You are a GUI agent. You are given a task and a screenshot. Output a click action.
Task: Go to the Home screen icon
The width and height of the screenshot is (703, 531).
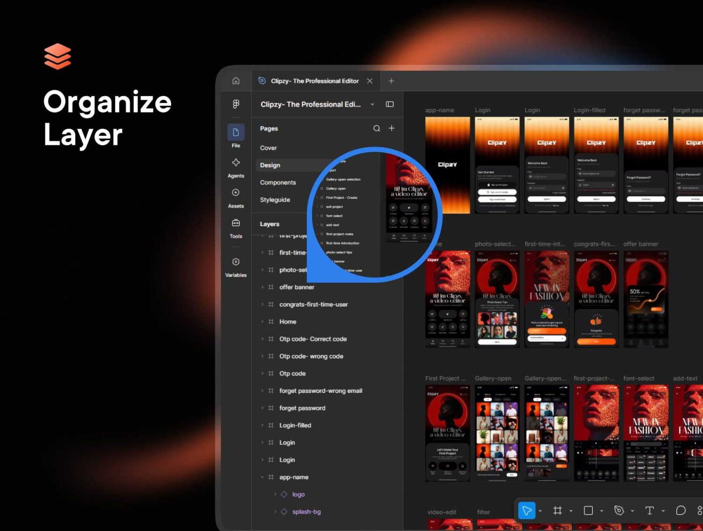[236, 81]
